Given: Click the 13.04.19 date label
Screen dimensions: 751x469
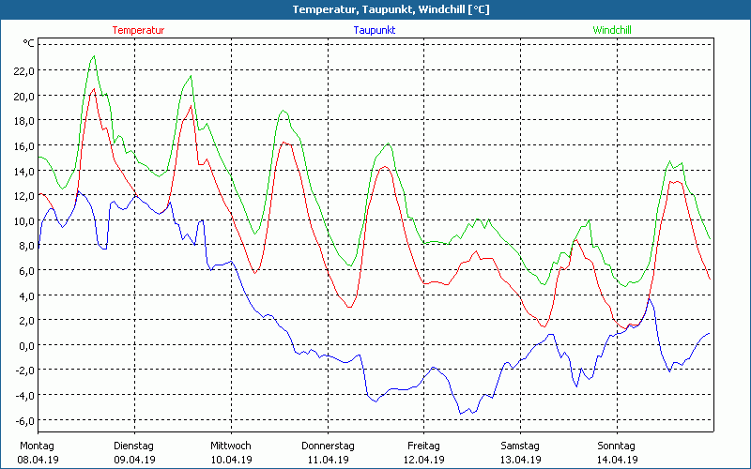Looking at the screenshot, I should pyautogui.click(x=520, y=460).
